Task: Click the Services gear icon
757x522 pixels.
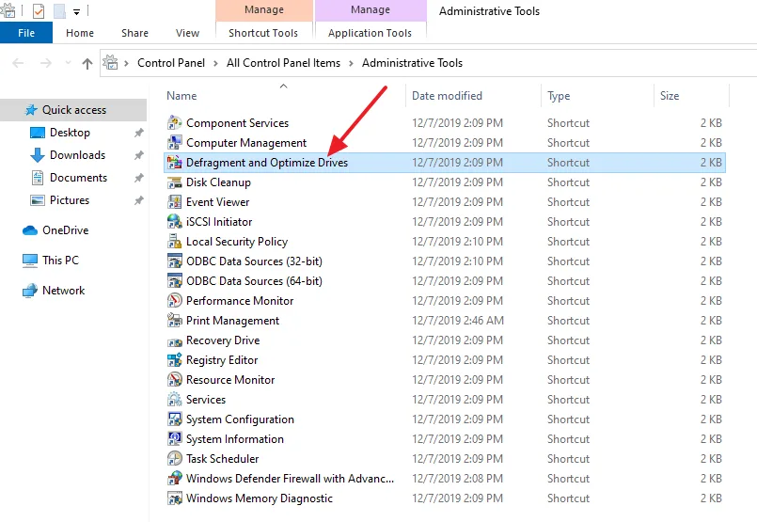Action: point(174,400)
